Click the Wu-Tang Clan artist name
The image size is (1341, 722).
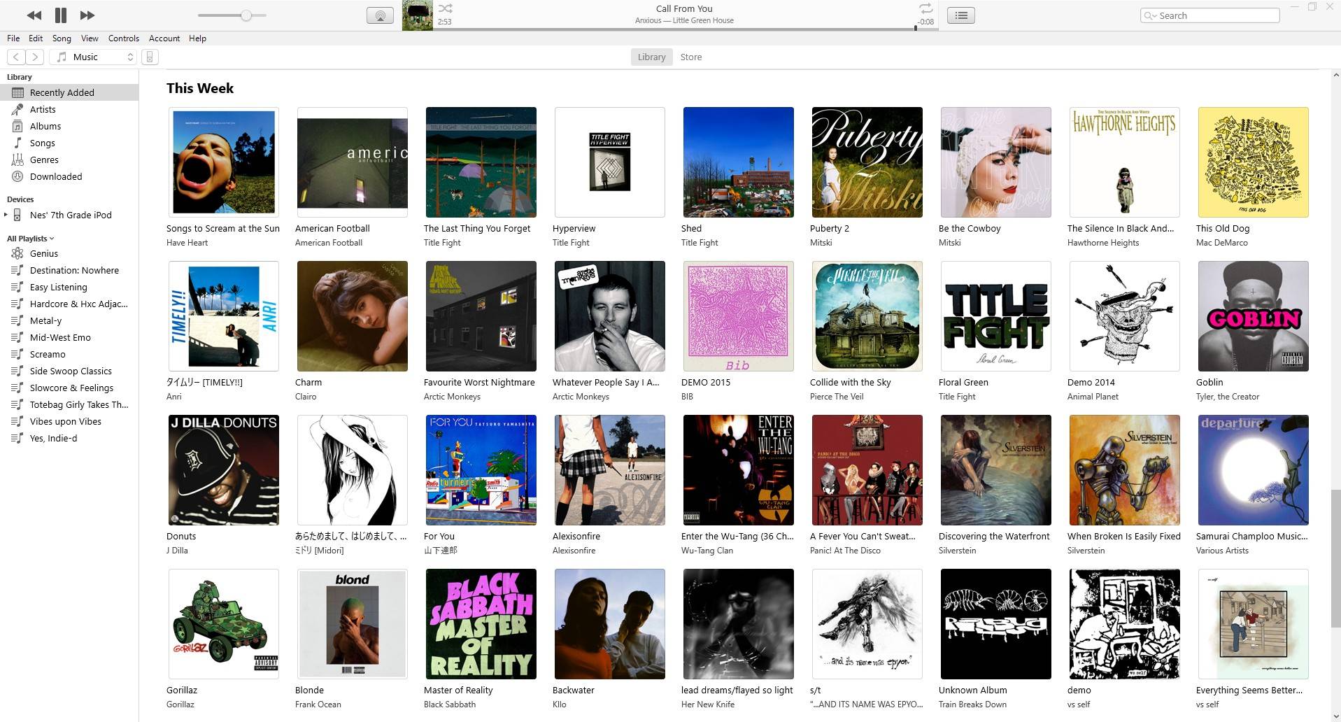tap(707, 551)
